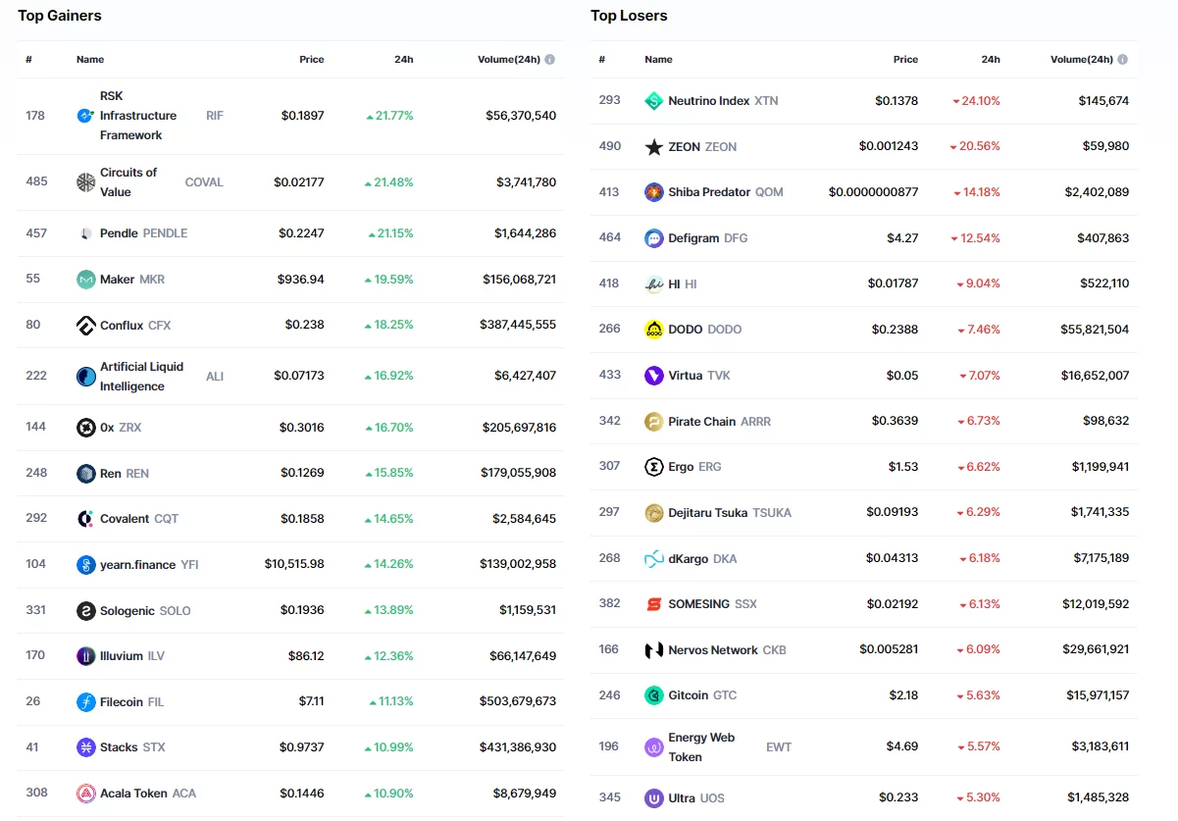
Task: Click the Stacks STX logo icon
Action: (86, 747)
